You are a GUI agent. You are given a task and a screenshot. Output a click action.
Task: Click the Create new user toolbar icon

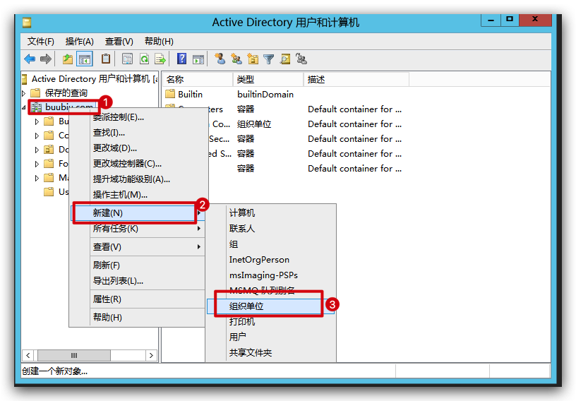[x=220, y=59]
